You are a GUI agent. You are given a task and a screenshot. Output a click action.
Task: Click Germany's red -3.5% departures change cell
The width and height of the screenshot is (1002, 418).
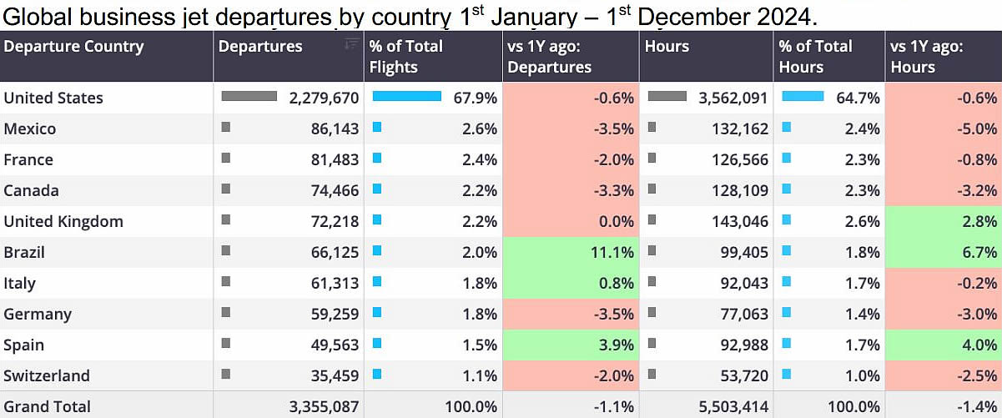click(571, 314)
